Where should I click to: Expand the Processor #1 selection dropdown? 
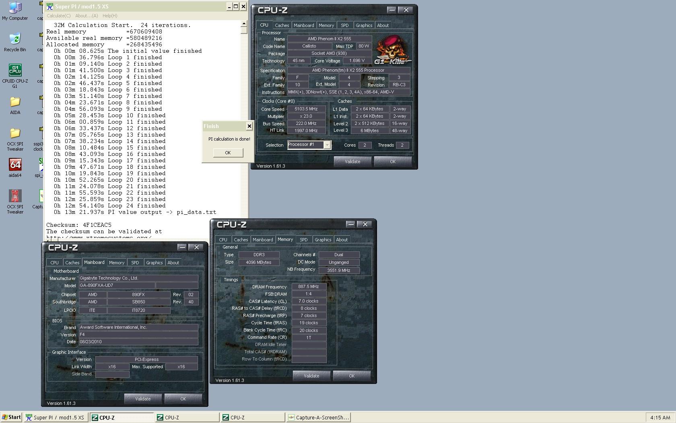click(x=327, y=145)
